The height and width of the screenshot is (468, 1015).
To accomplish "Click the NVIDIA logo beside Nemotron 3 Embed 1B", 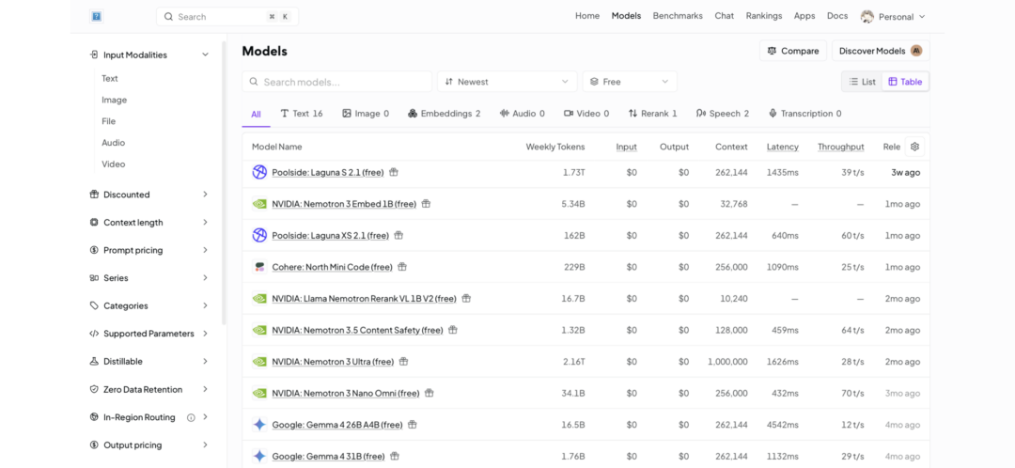I will click(259, 204).
